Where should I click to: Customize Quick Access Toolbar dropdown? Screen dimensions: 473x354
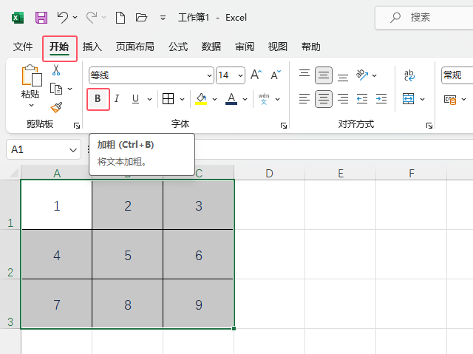[163, 18]
